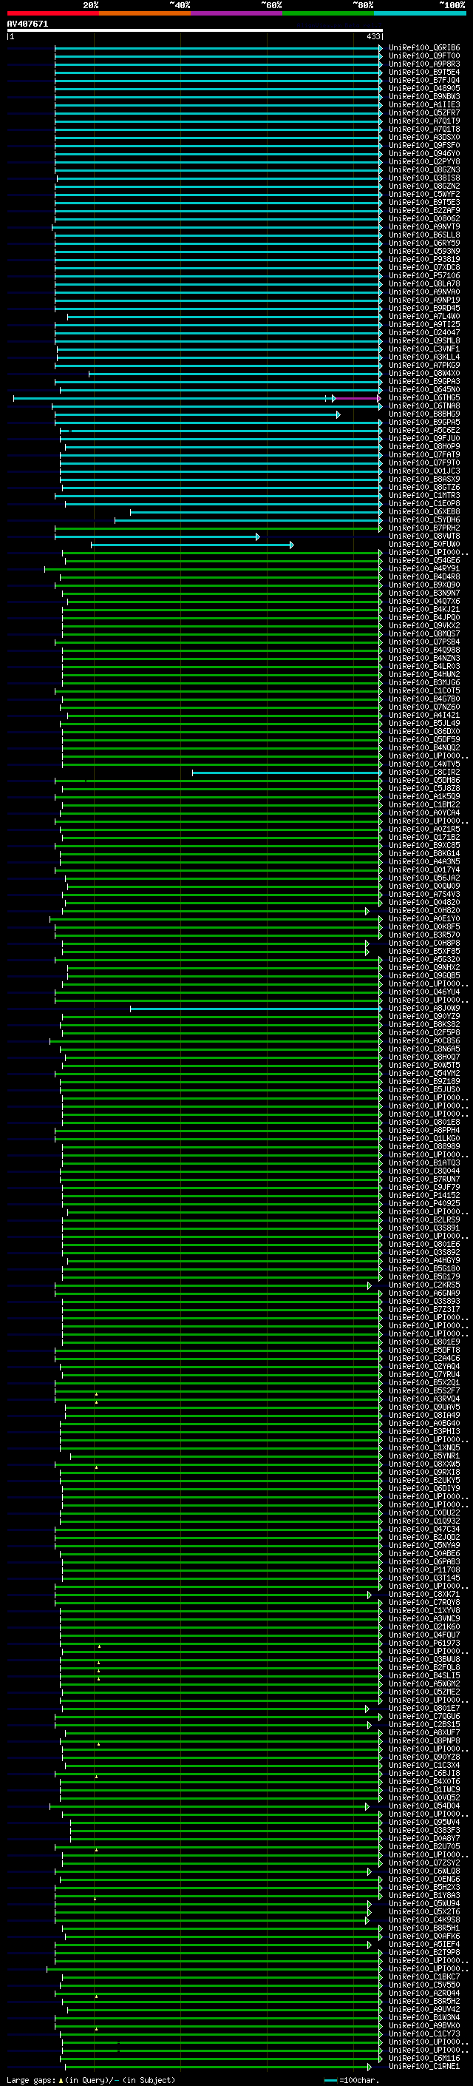Select the UniRef100_O24047 label
Screen dimensions: 473x2086
[424, 333]
